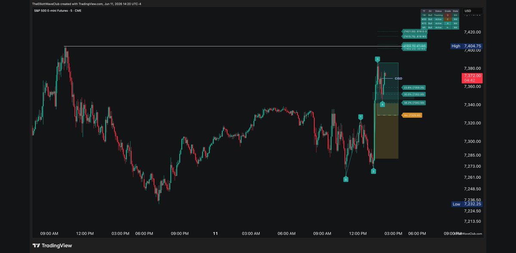Click the Tracking status cell
Screen dimensions: 516x253
(x=438, y=15)
